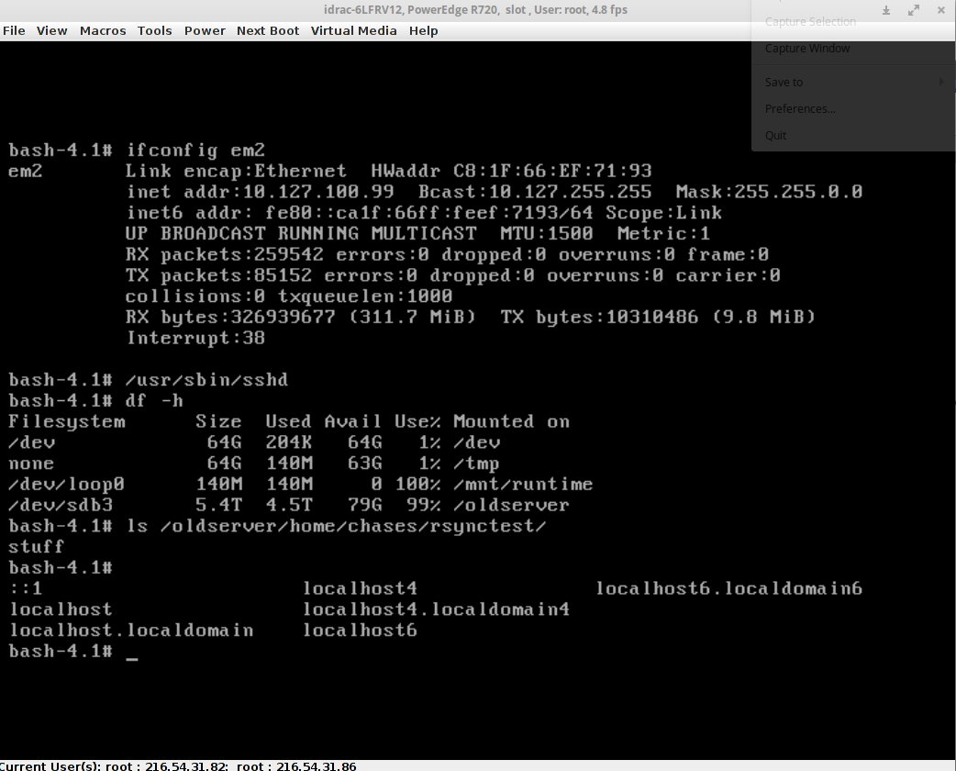Image resolution: width=956 pixels, height=771 pixels.
Task: Select Quit in the popup menu
Action: pyautogui.click(x=776, y=136)
